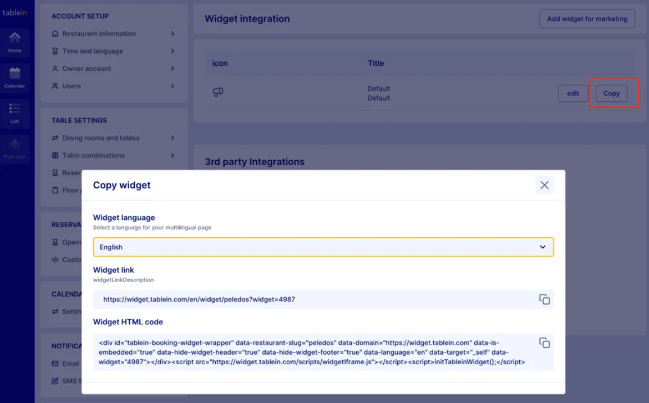Expand Table combinations chevron
The image size is (649, 403).
[173, 155]
